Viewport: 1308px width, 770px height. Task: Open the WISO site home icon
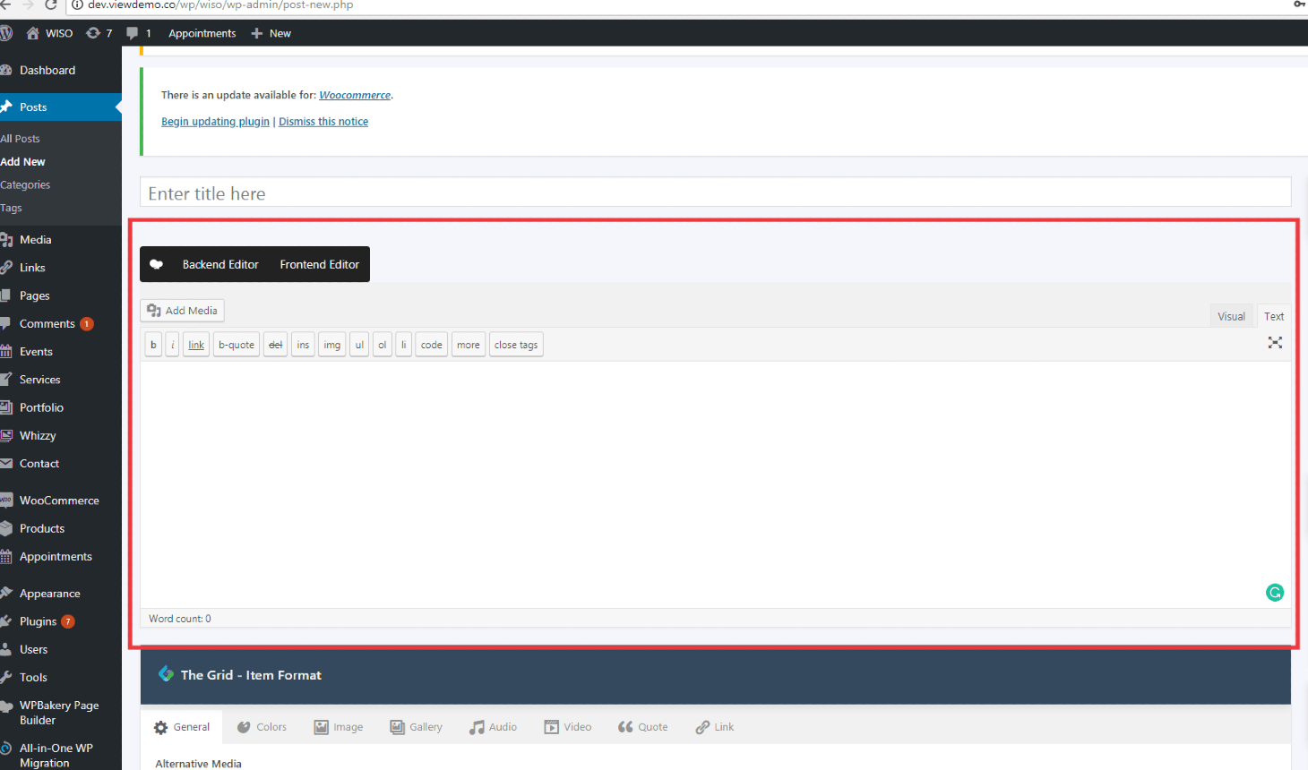[x=33, y=33]
